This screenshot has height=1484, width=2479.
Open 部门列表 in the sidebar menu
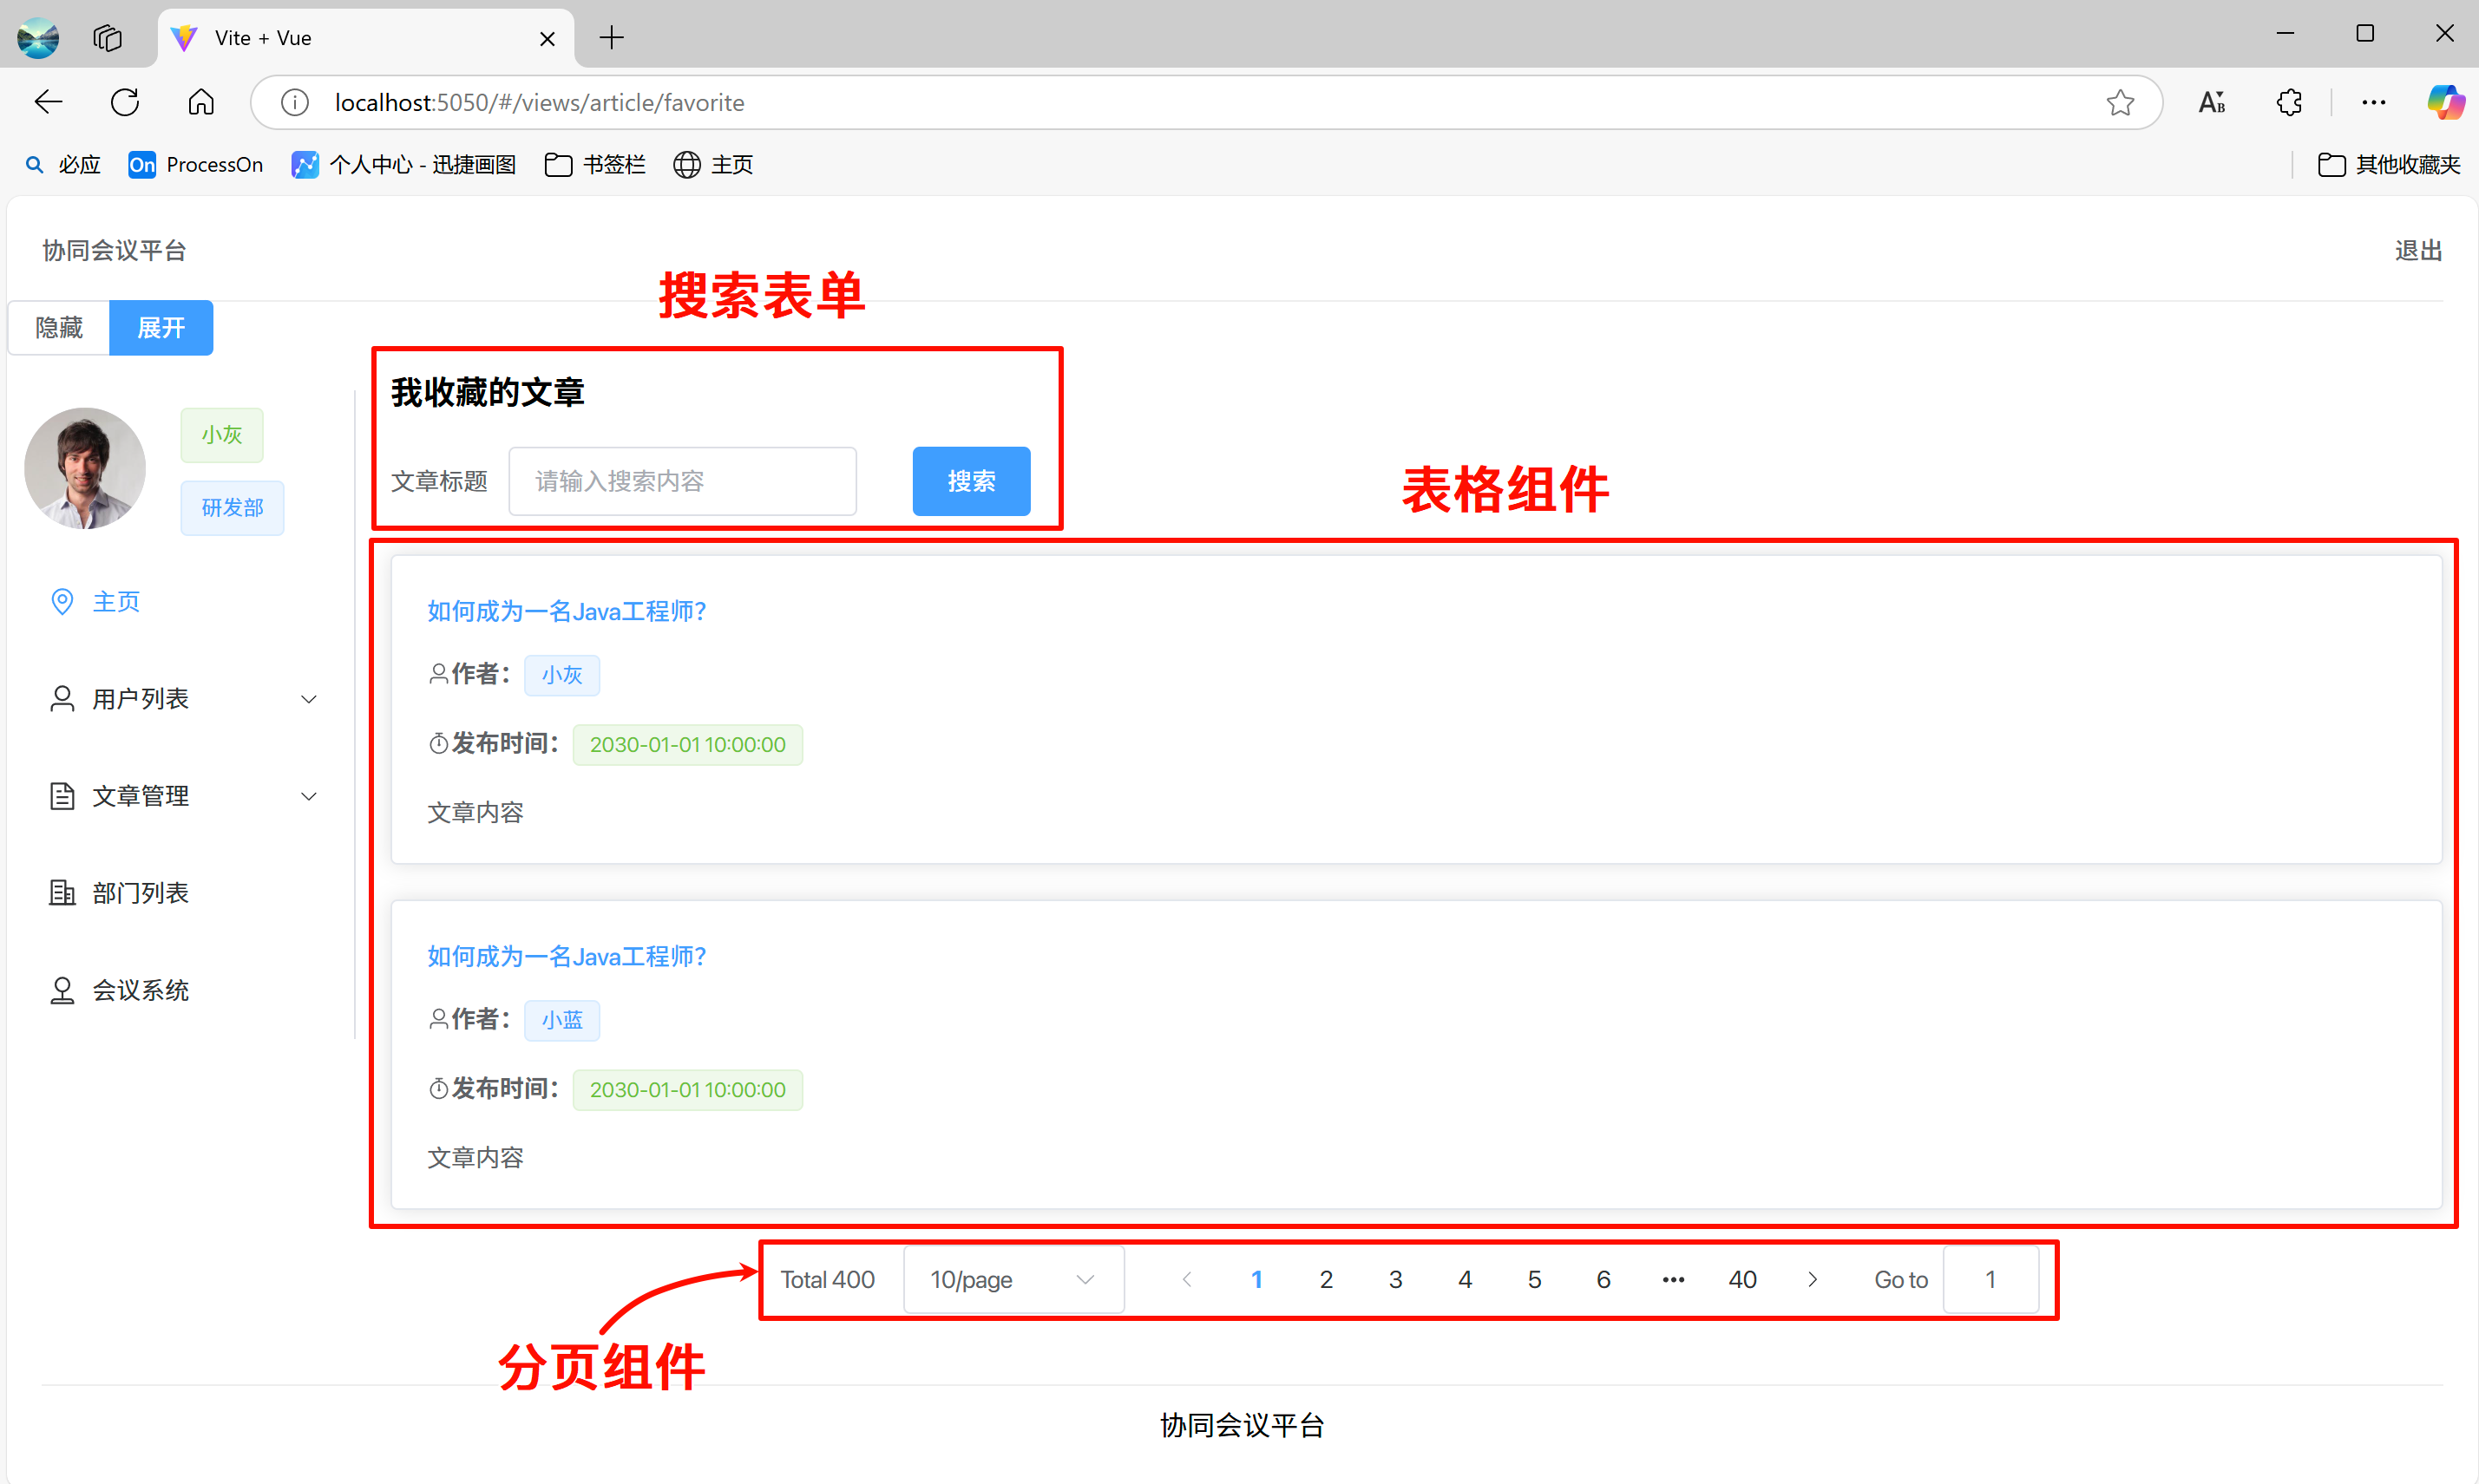[140, 893]
